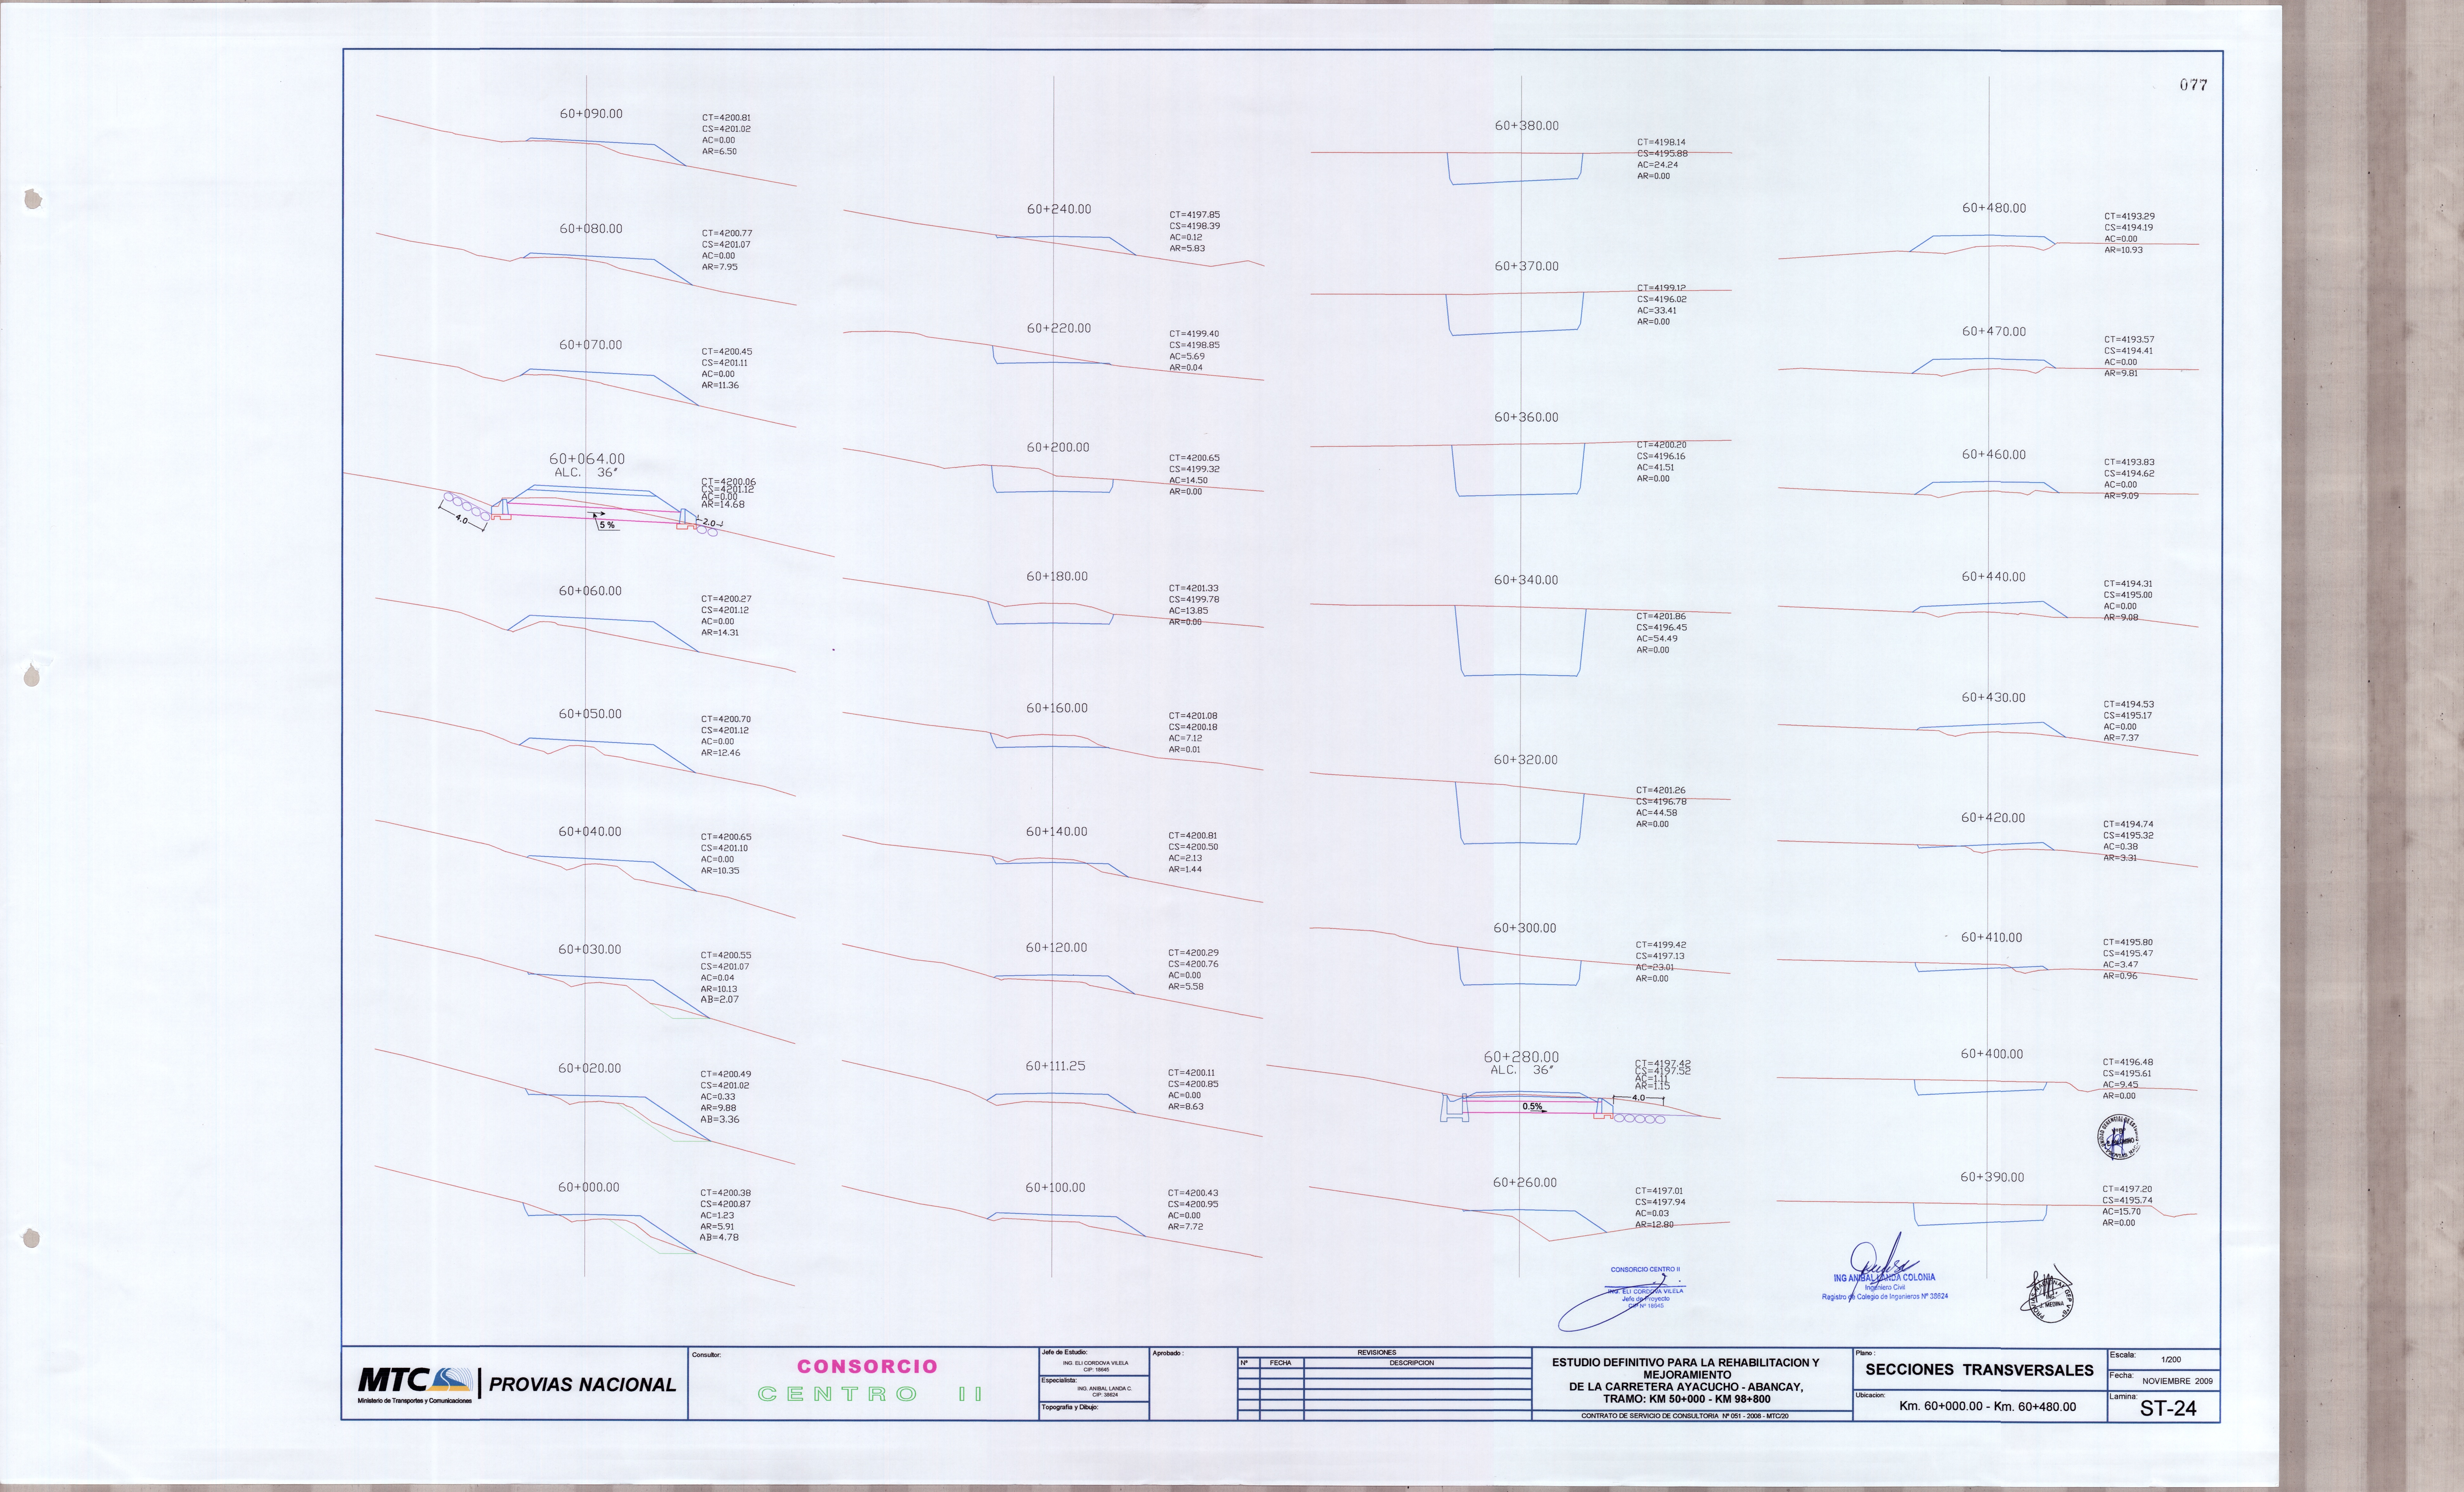
Task: Click station label 60+160.00
Action: [x=1057, y=708]
